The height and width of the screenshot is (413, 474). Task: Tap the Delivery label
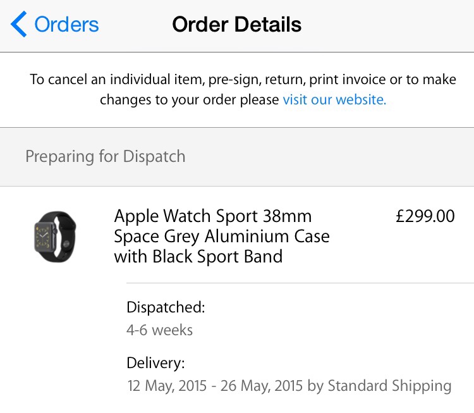pyautogui.click(x=155, y=364)
